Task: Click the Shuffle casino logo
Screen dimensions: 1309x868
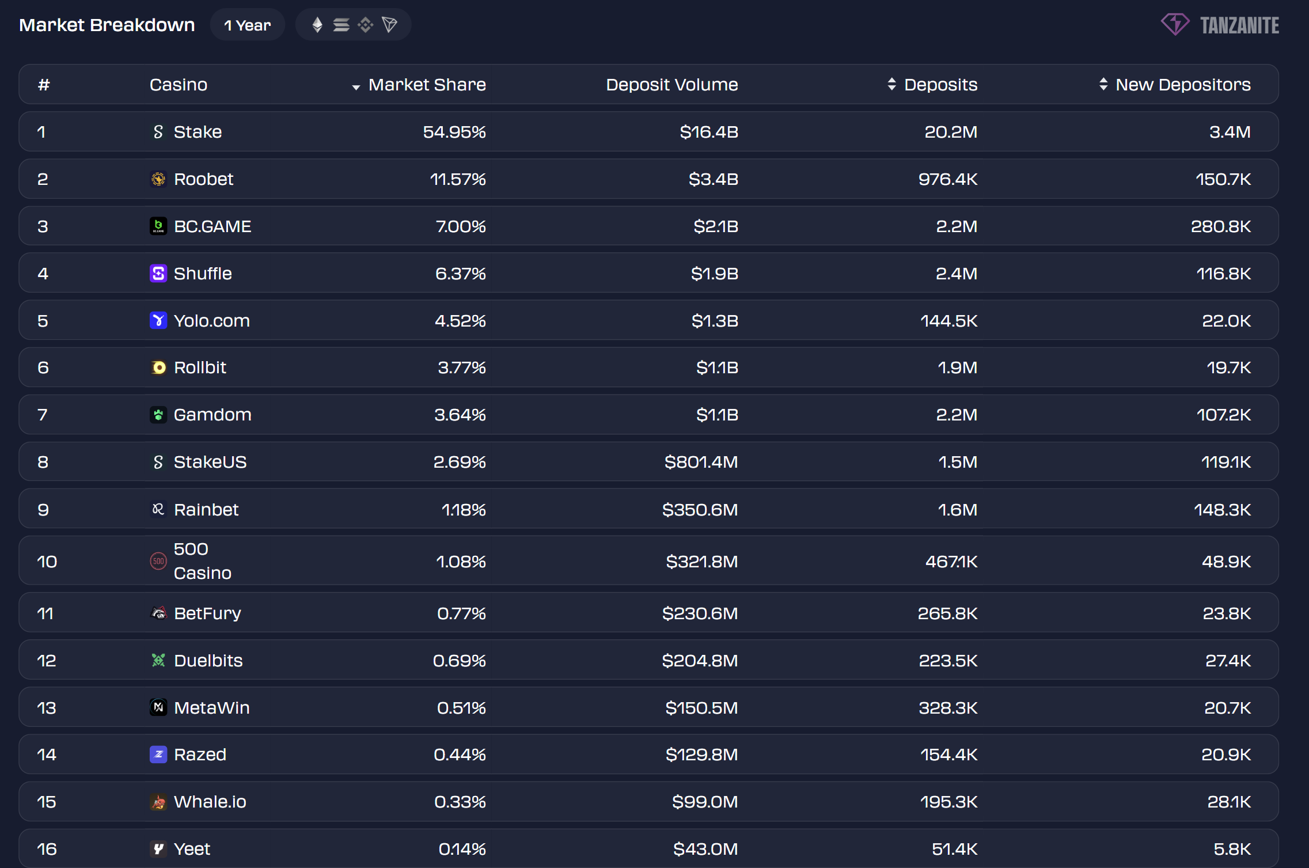Action: (x=158, y=274)
